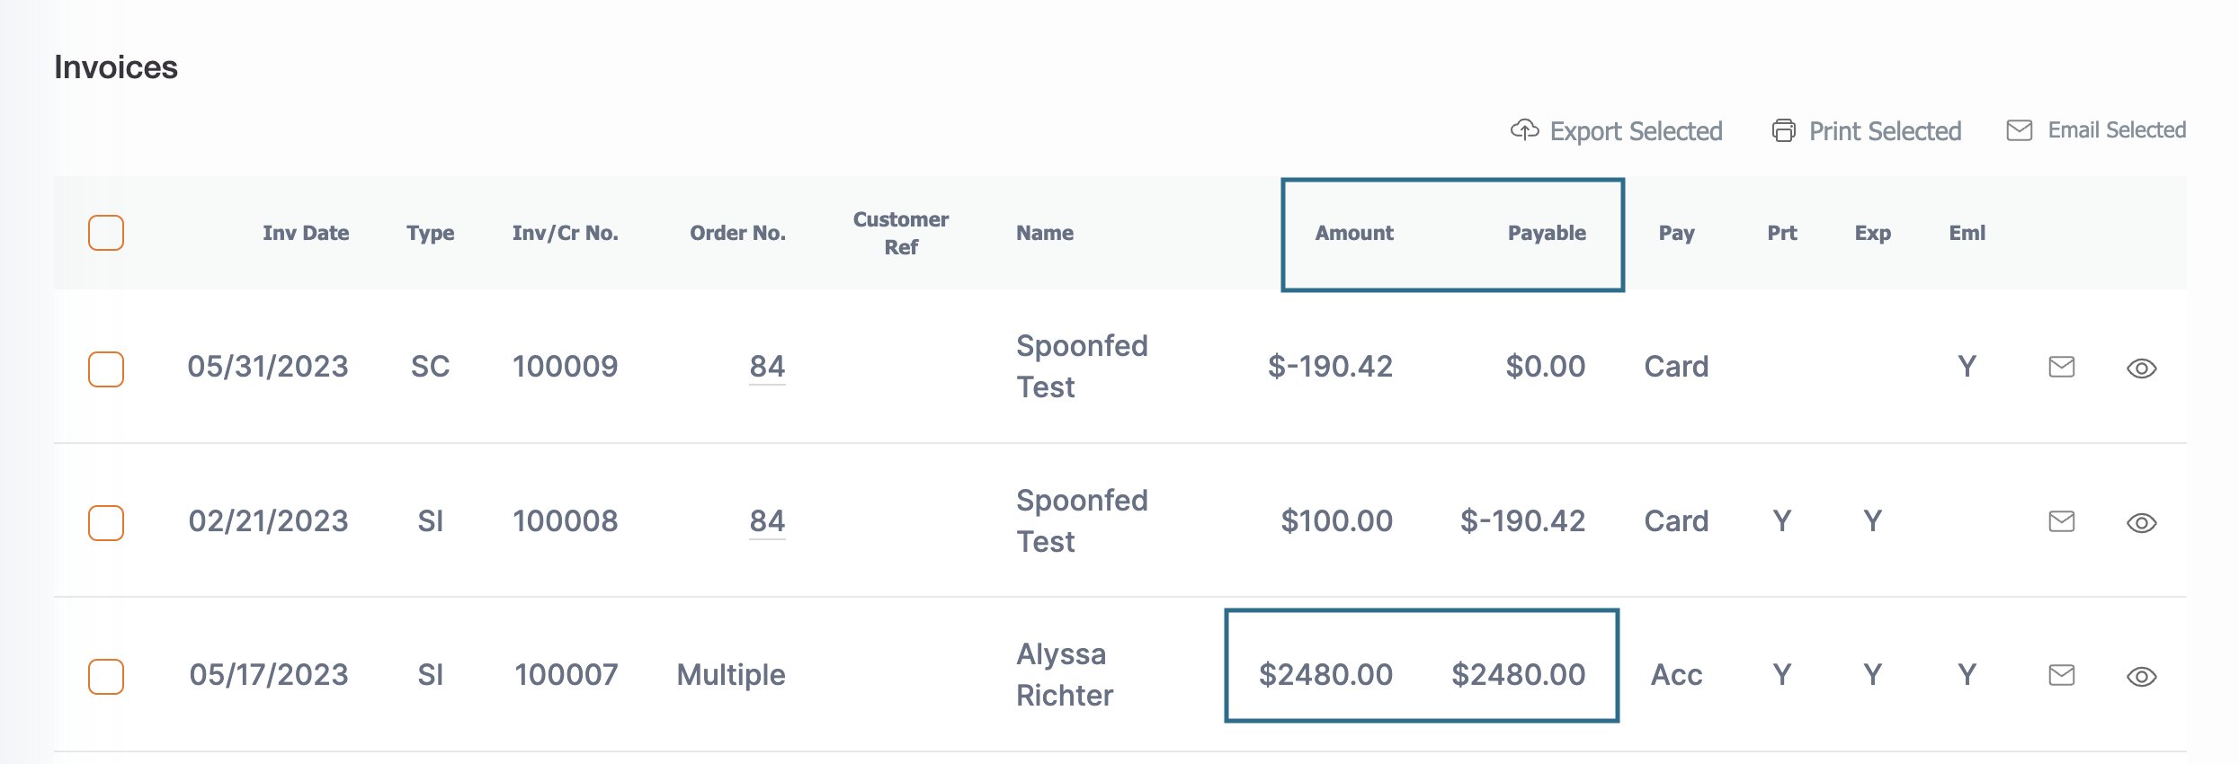
Task: Click the Export Selected text
Action: (1637, 131)
